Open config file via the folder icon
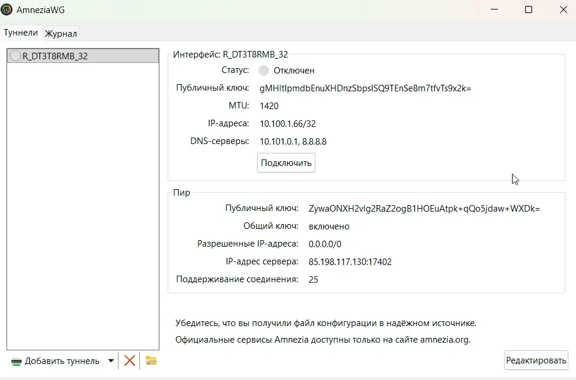The image size is (576, 380). (150, 360)
